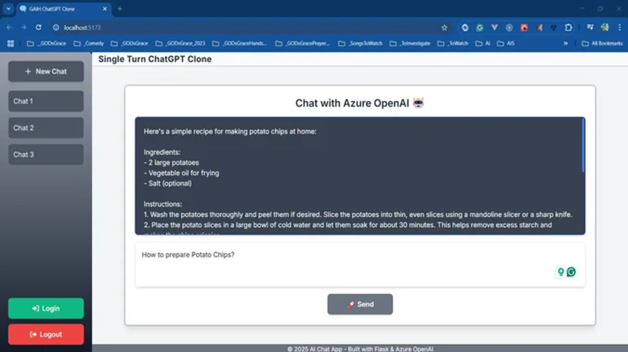Bookmark this page with the star icon

pos(444,28)
